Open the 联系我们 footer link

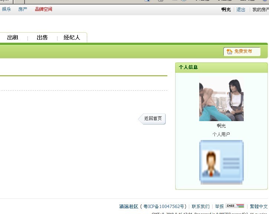[x=201, y=206]
